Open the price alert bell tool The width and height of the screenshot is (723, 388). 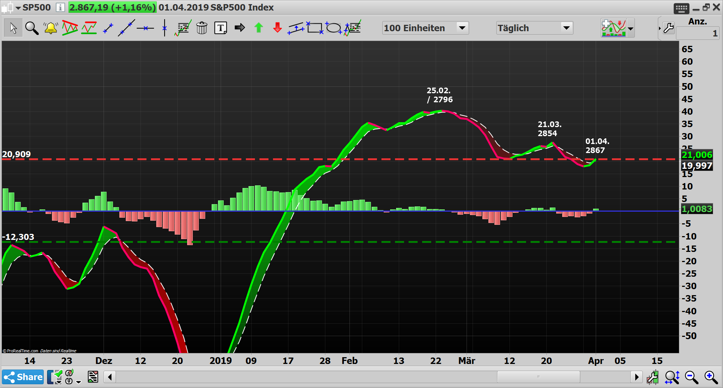(50, 27)
